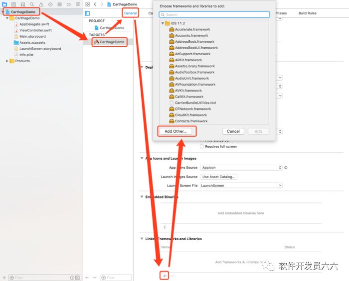
Task: Collapse the iOS 11.2 folder
Action: 163,23
